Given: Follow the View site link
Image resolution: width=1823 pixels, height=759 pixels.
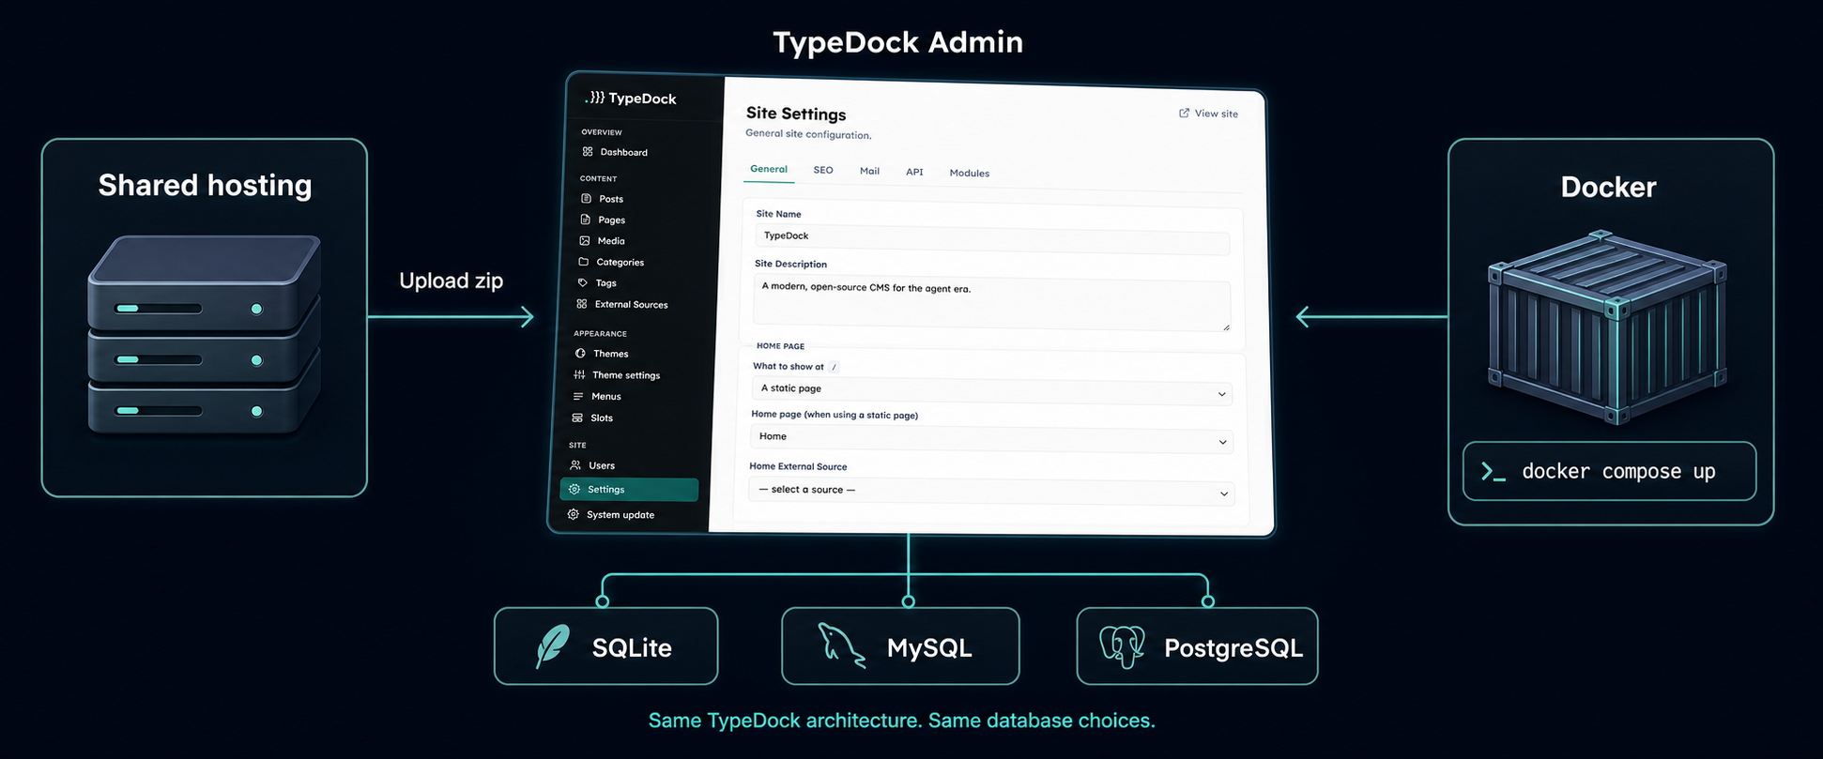Looking at the screenshot, I should (1209, 114).
